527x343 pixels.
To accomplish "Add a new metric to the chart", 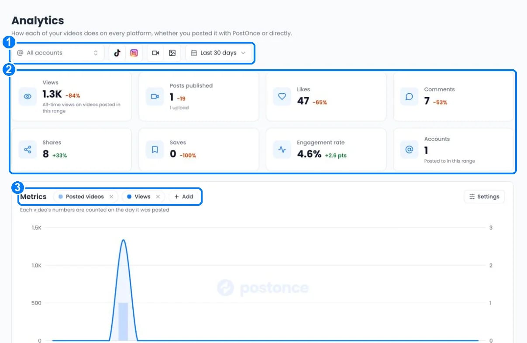I will [x=184, y=197].
